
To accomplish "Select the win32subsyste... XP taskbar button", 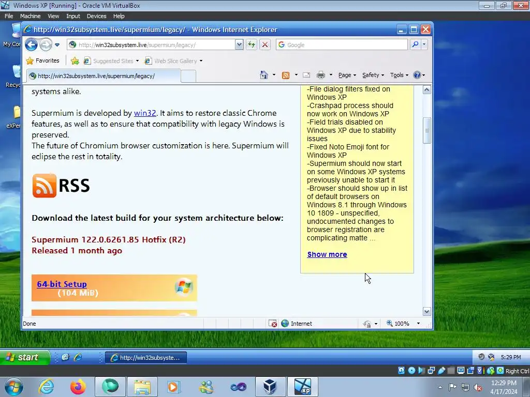I will pos(146,358).
